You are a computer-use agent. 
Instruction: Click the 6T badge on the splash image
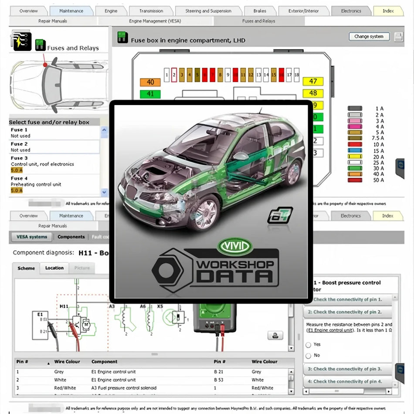tap(281, 215)
